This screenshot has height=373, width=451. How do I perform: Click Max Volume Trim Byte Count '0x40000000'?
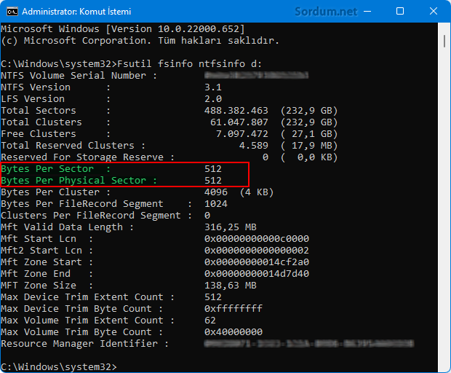pos(234,331)
